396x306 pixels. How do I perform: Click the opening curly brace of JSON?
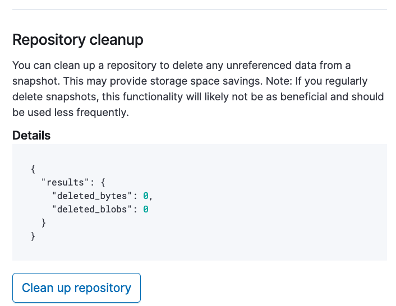[x=34, y=169]
